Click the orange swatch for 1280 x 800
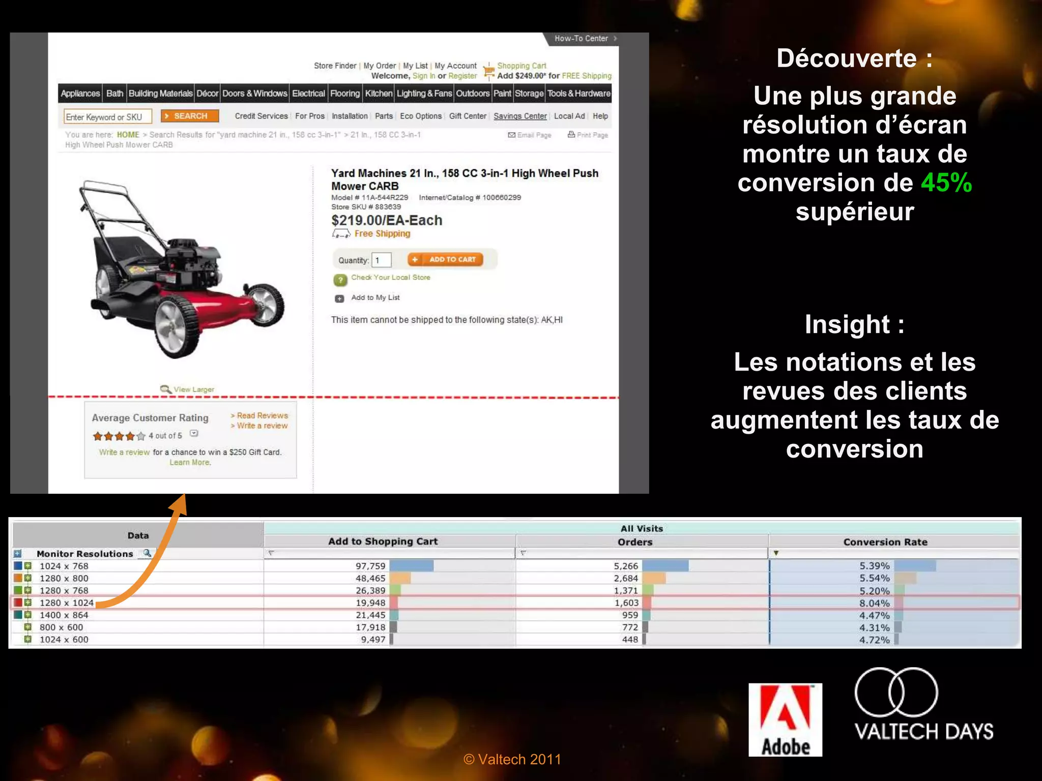Screen dimensions: 1042x781 pyautogui.click(x=18, y=578)
